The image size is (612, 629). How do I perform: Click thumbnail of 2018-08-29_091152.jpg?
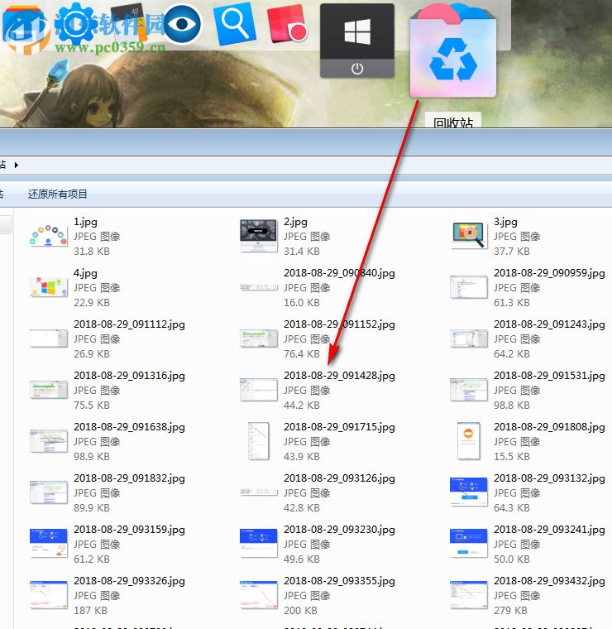click(259, 339)
